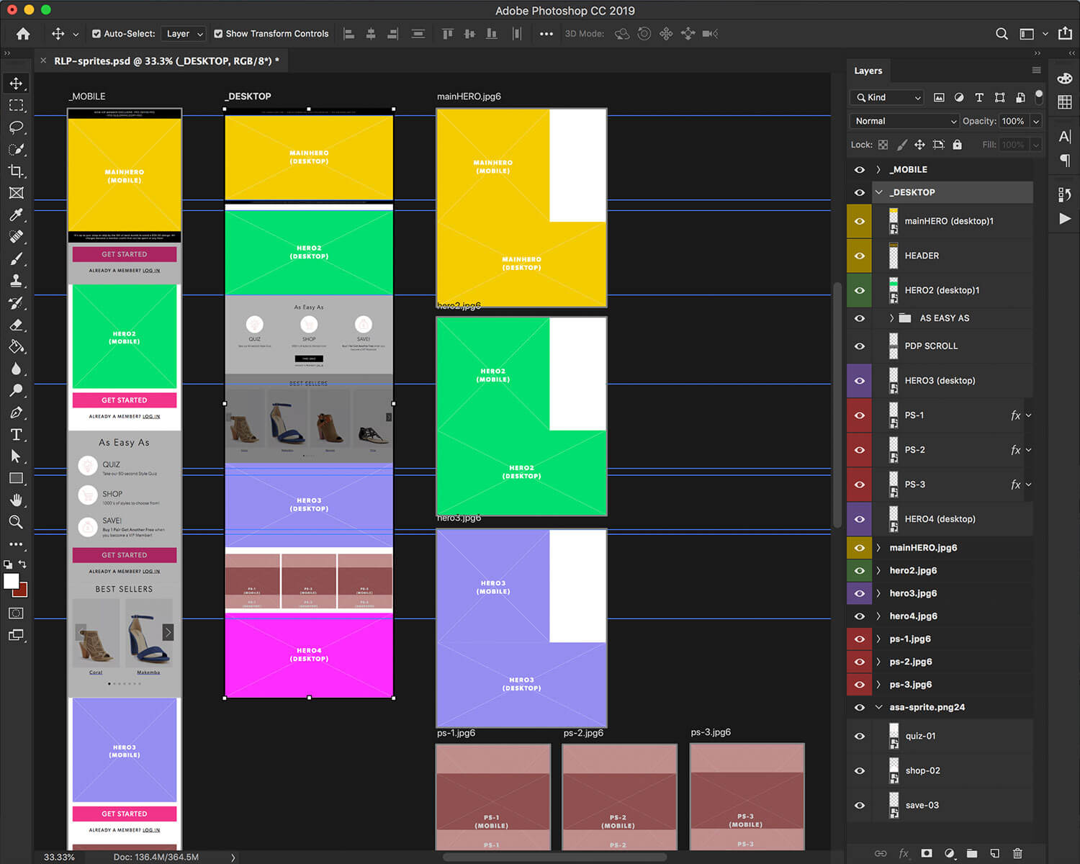Screen dimensions: 1080x864
Task: Select the Crop tool
Action: pyautogui.click(x=16, y=171)
